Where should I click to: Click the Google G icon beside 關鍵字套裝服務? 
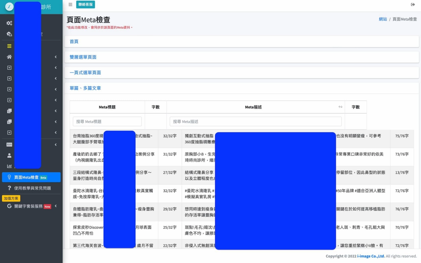coord(9,206)
